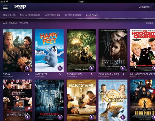Image resolution: width=155 pixels, height=121 pixels.
Task: Start Sucker Punch playback
Action: pyautogui.click(x=92, y=68)
